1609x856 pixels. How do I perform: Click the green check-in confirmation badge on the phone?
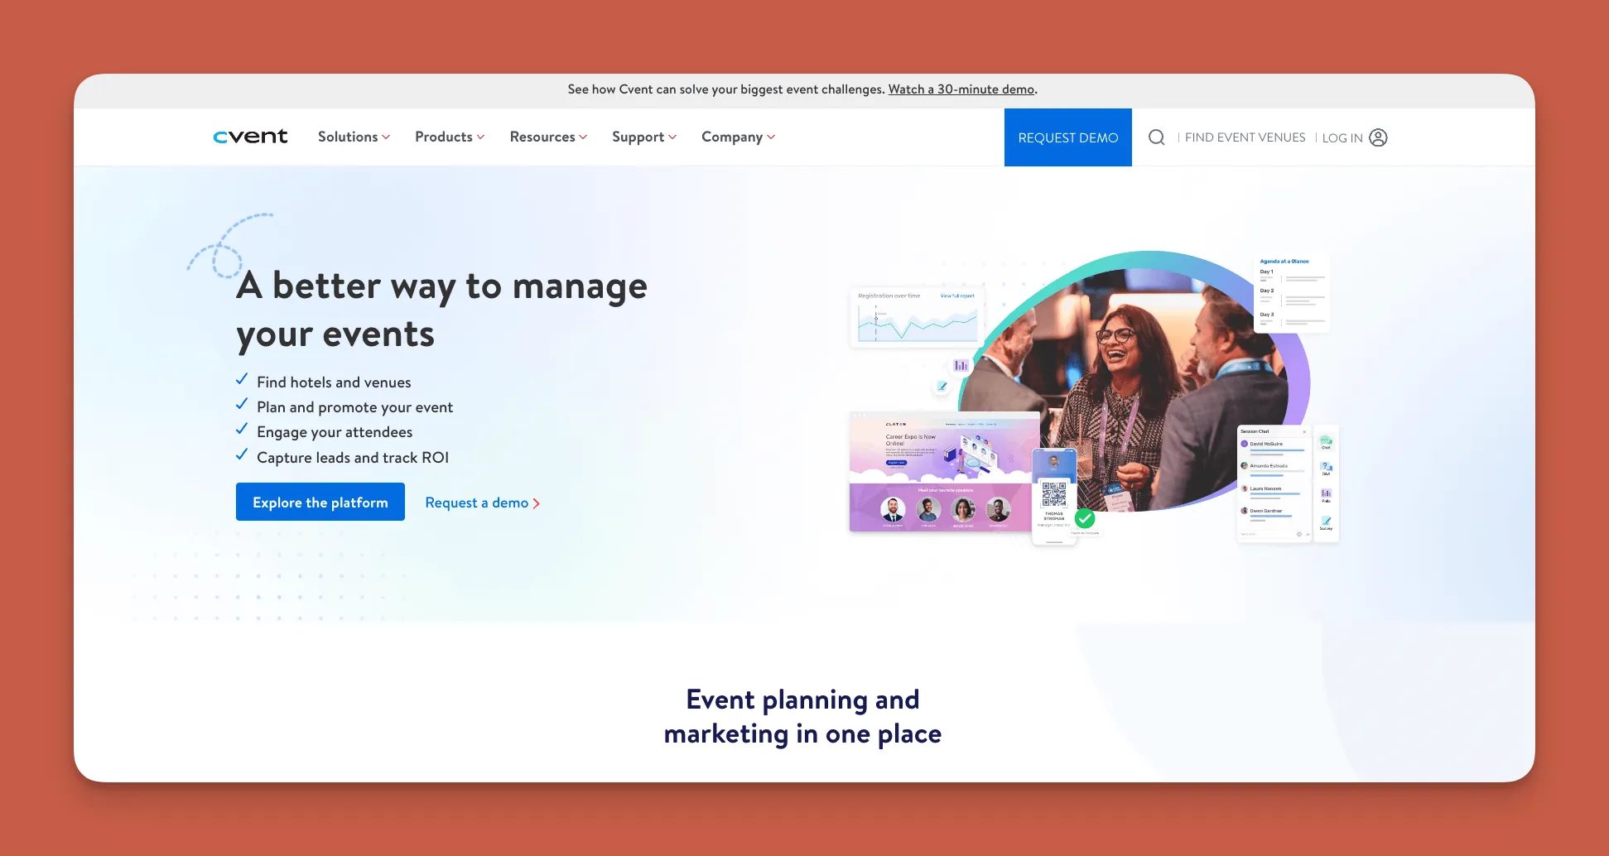pos(1085,519)
